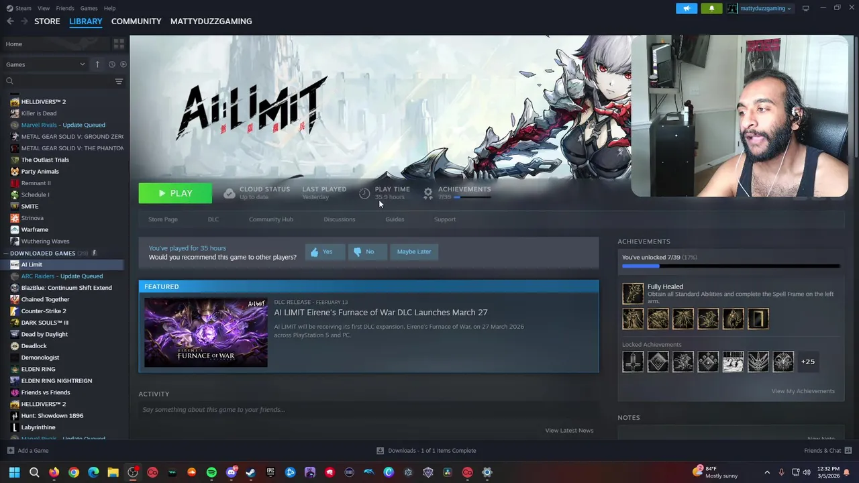The height and width of the screenshot is (483, 859).
Task: Go forward with the right arrow
Action: [24, 21]
